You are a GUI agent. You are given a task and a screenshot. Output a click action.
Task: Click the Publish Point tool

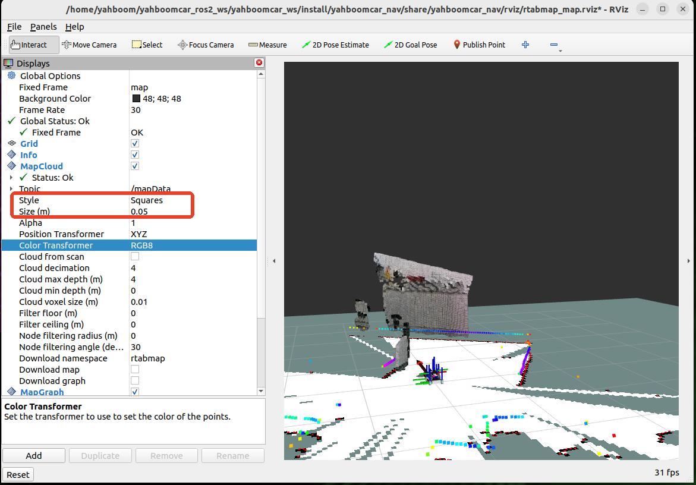coord(479,45)
